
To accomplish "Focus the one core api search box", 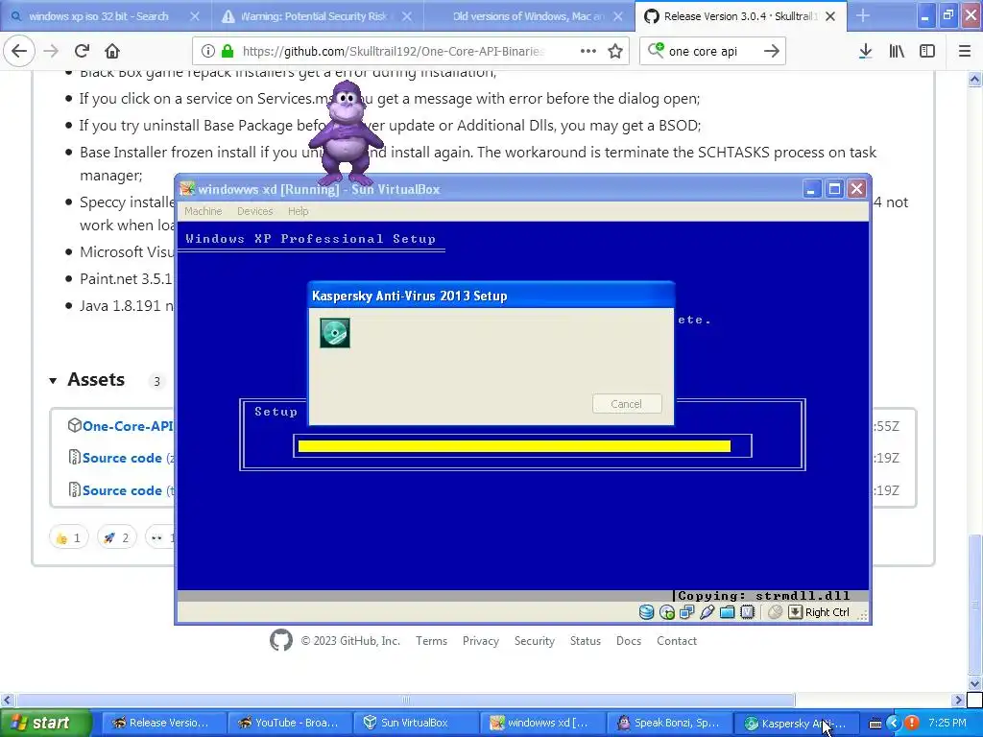I will [711, 51].
